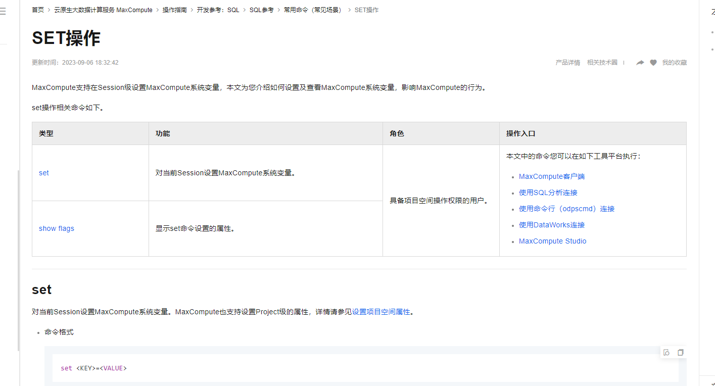Viewport: 715px width, 386px height.
Task: Click the share arrow icon
Action: click(640, 63)
